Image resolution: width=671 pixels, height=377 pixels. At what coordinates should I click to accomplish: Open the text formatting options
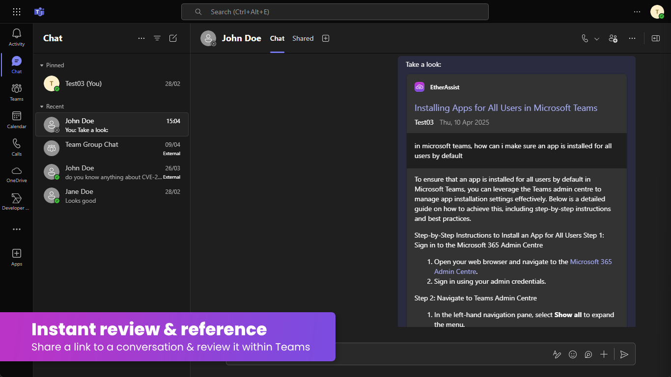[x=557, y=354]
